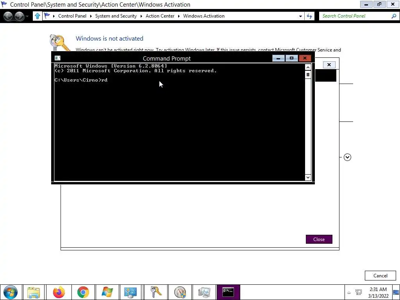Close the activation dialog with the X

(x=329, y=65)
